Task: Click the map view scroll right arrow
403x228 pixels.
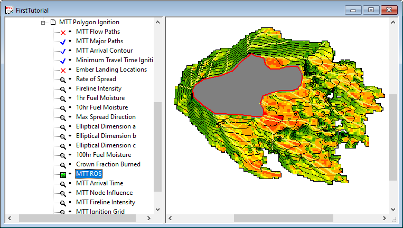Action: pos(384,219)
